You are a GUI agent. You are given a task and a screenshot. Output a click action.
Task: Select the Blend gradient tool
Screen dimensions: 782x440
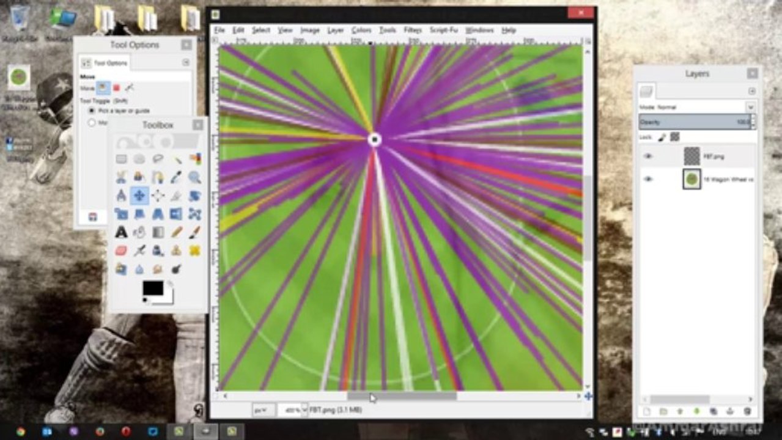(x=158, y=232)
